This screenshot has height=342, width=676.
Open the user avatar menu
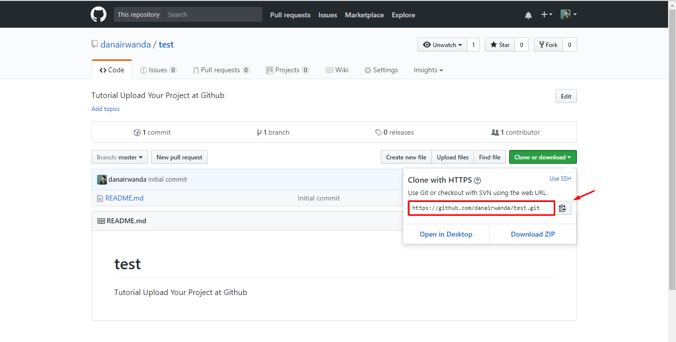point(569,15)
